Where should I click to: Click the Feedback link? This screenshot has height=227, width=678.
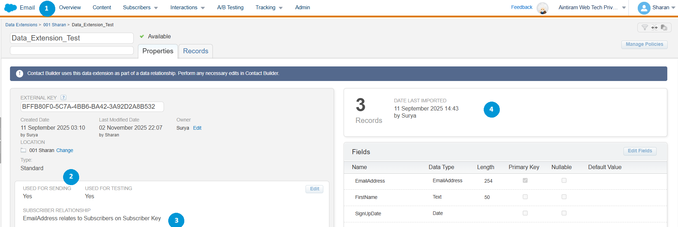(522, 7)
